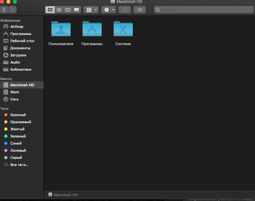Click the Места section header

click(x=6, y=79)
